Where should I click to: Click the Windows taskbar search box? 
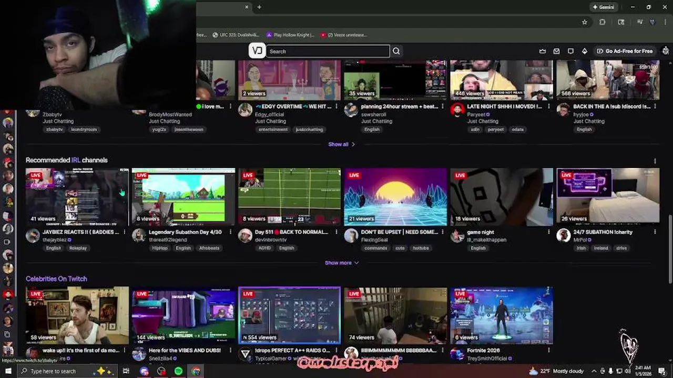click(x=68, y=371)
